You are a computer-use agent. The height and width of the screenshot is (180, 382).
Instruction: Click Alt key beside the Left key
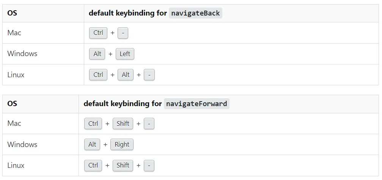pos(97,54)
